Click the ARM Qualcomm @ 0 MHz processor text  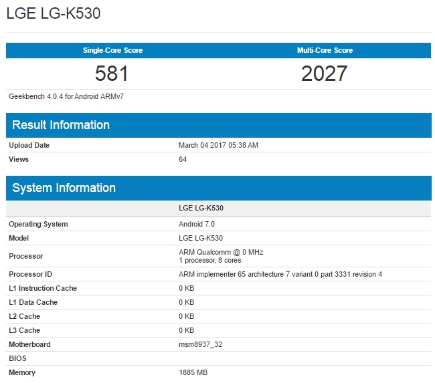click(222, 252)
